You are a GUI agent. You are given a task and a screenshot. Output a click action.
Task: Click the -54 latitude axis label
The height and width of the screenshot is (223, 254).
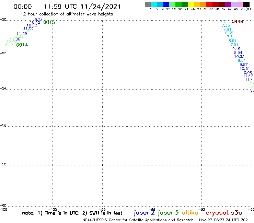[3, 89]
